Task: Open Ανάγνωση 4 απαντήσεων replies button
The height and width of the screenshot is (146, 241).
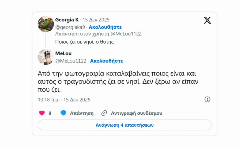Action: (x=125, y=125)
